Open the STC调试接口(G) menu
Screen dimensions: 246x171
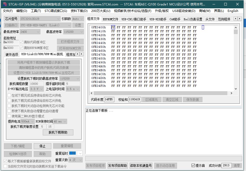pyautogui.click(x=56, y=11)
